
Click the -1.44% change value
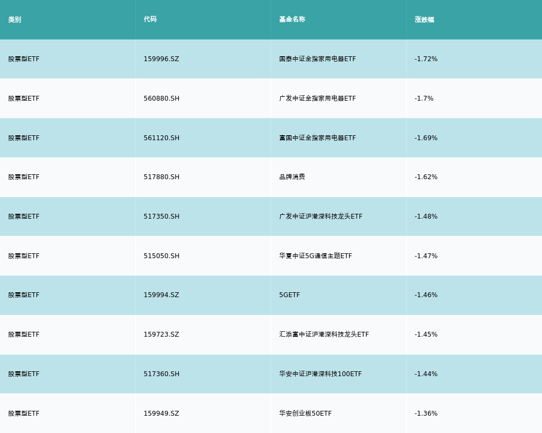[426, 374]
